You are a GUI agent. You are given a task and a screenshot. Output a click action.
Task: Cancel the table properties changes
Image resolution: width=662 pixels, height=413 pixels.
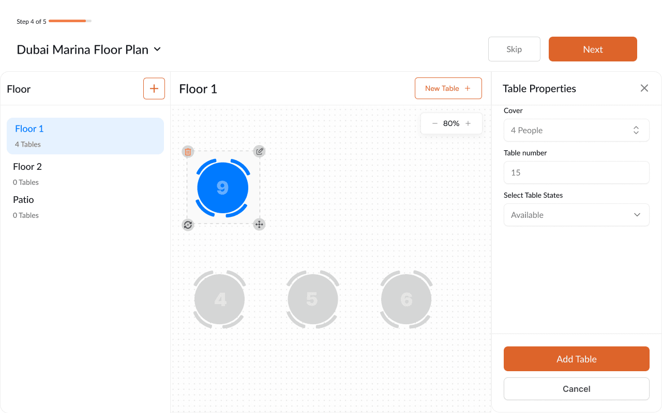(x=576, y=389)
